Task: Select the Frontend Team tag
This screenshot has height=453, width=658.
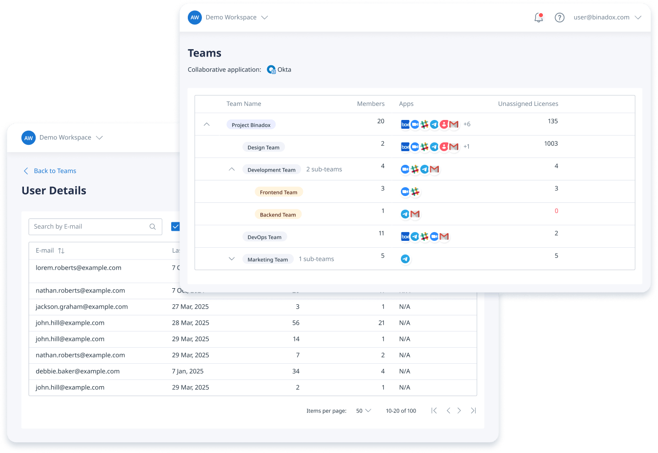Action: click(x=279, y=192)
